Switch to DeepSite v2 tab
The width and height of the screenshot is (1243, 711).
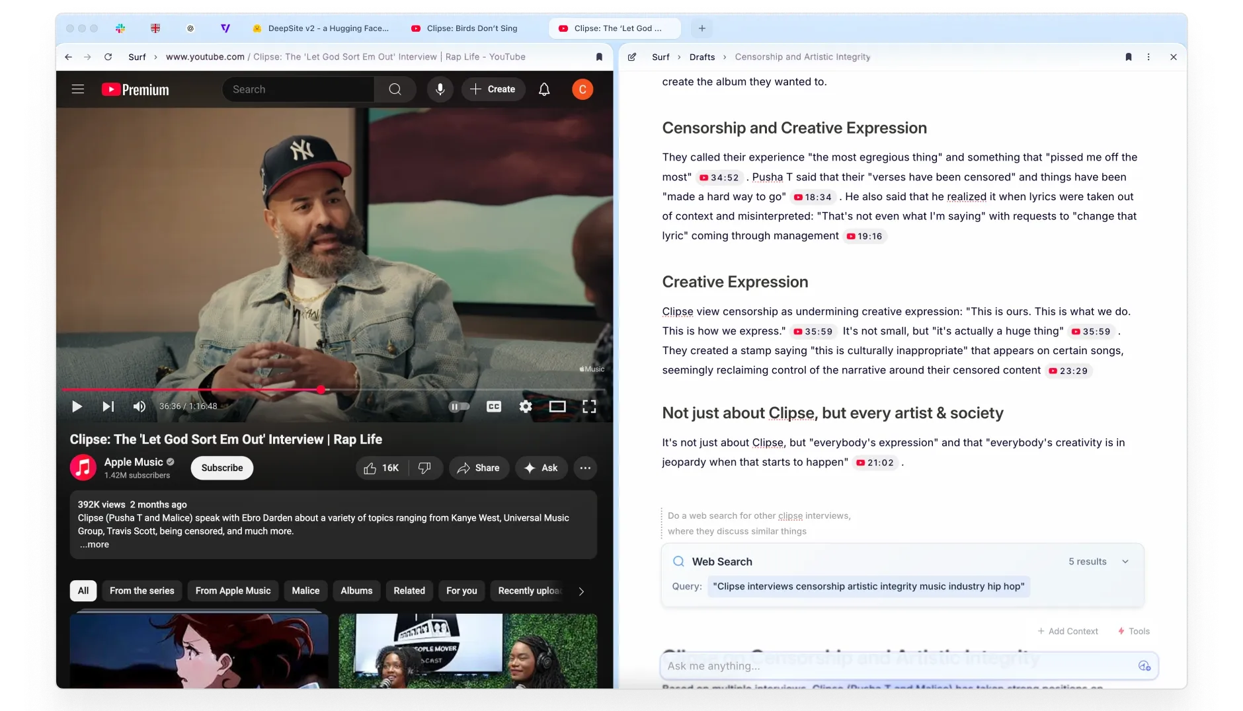[x=321, y=28]
